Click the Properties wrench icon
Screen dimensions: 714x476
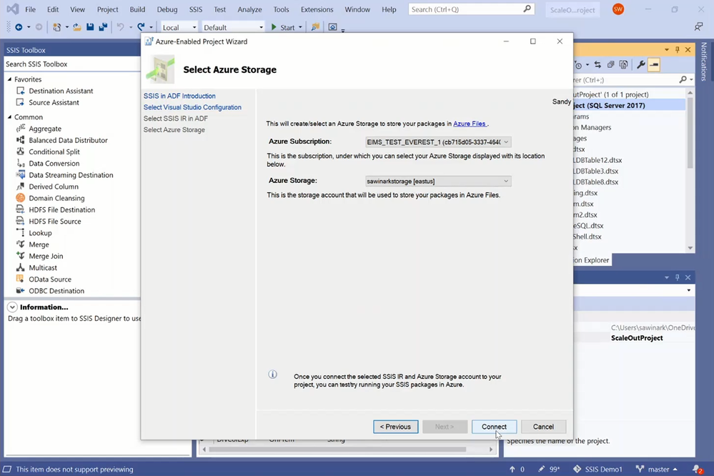coord(640,65)
